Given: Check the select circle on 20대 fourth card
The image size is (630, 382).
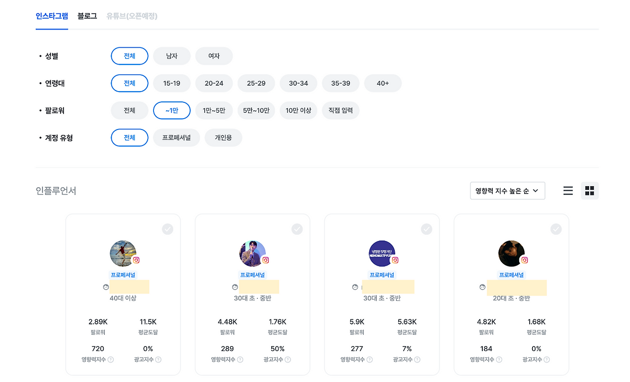Looking at the screenshot, I should [556, 229].
